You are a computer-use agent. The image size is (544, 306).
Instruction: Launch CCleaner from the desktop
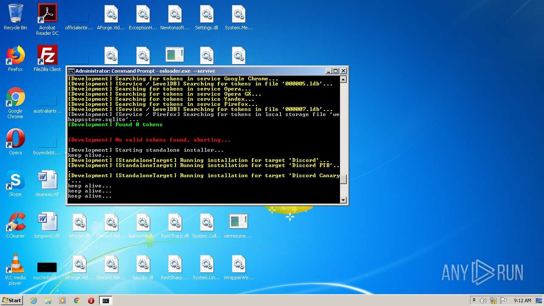pos(15,225)
